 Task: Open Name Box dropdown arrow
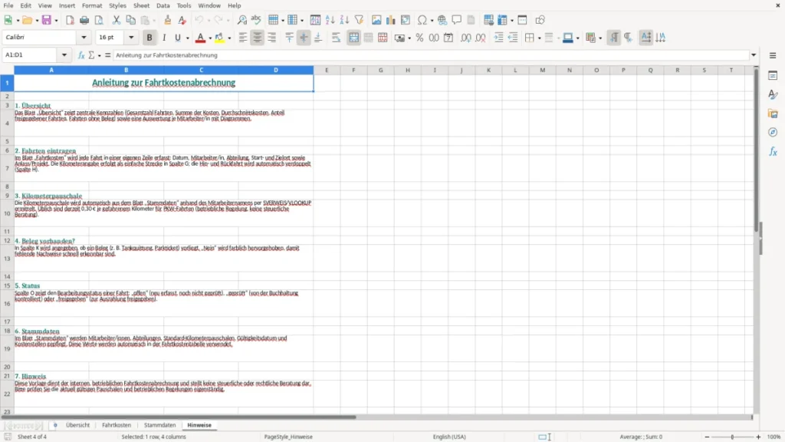click(64, 55)
